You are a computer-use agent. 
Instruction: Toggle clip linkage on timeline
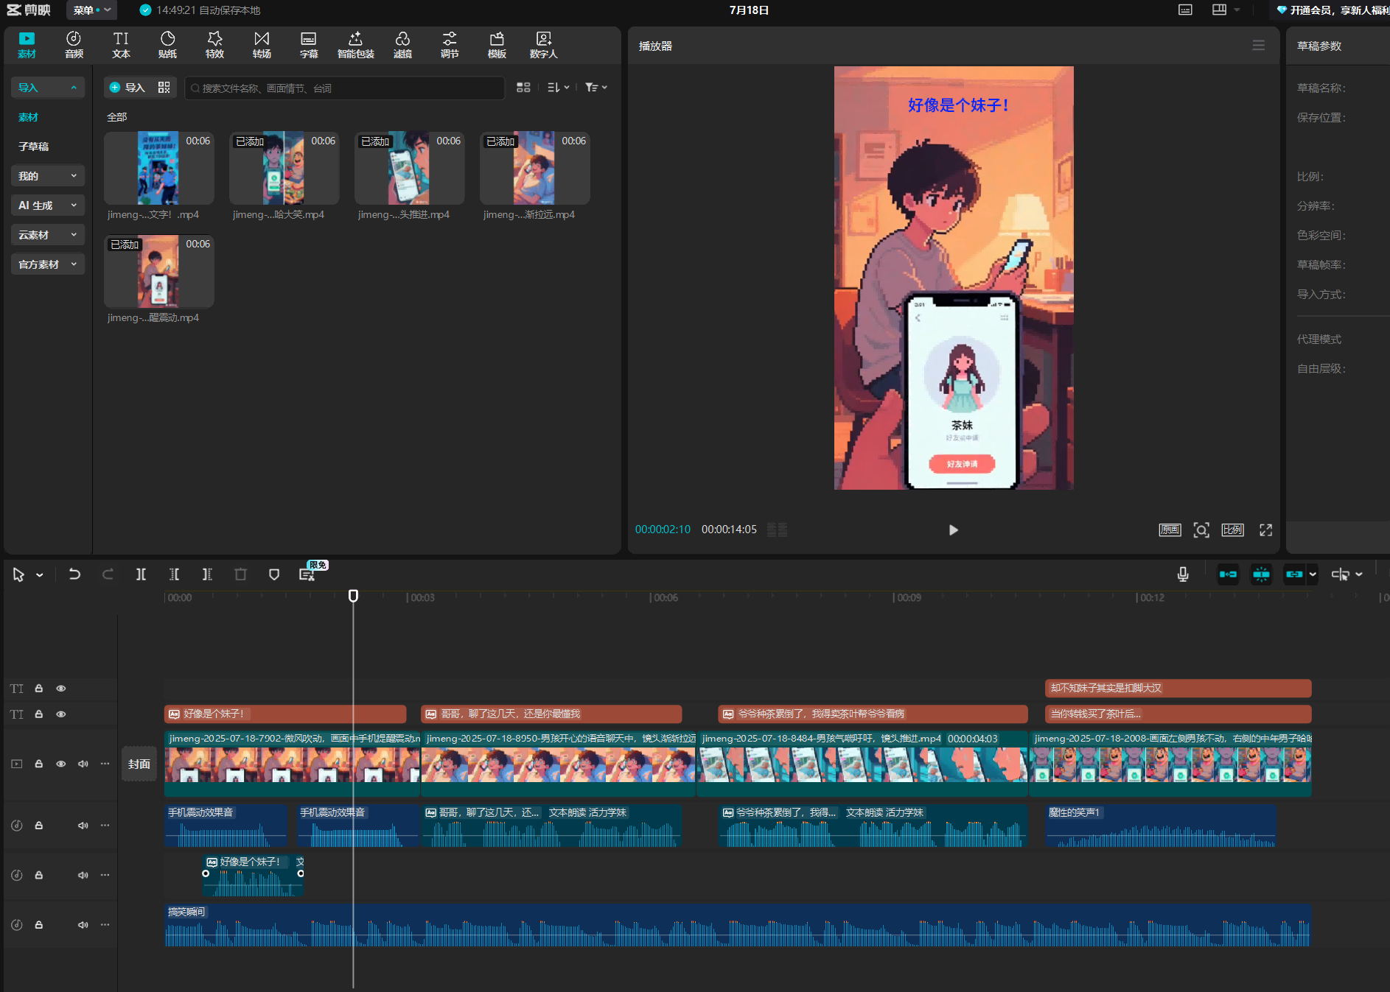coord(1294,574)
